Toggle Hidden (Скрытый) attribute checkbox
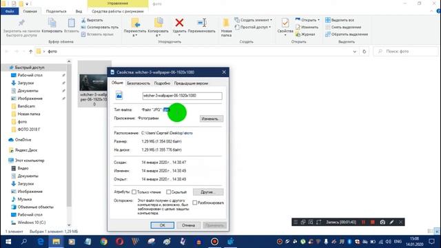The width and height of the screenshot is (441, 248). click(168, 192)
